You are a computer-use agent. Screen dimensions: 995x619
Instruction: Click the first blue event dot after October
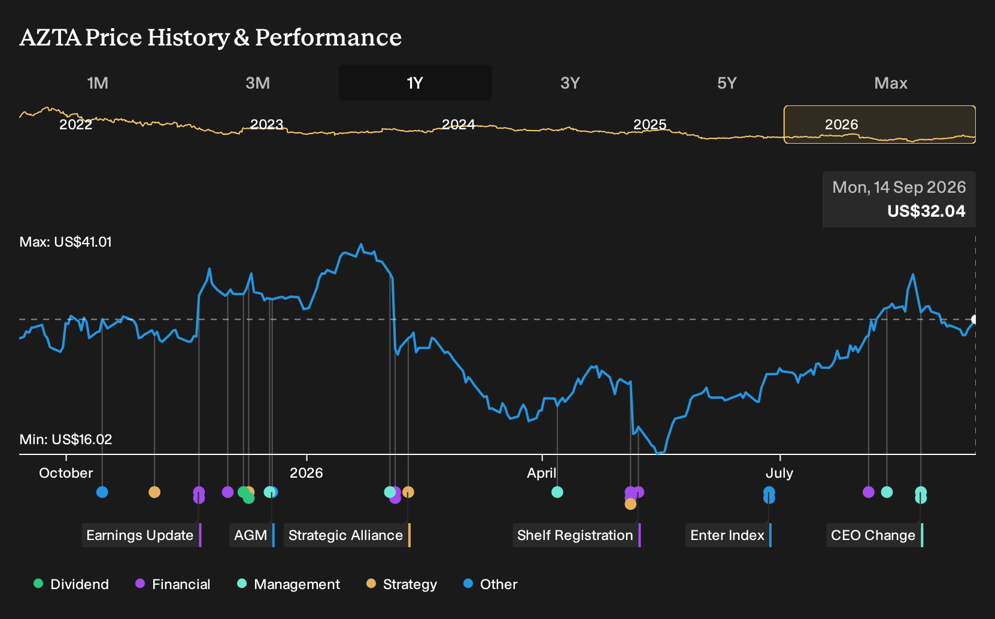pyautogui.click(x=102, y=492)
